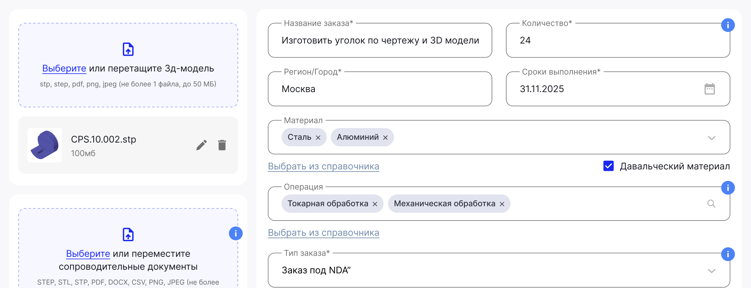
Task: Click the CPS.10.002.stp model thumbnail
Action: coord(45,145)
